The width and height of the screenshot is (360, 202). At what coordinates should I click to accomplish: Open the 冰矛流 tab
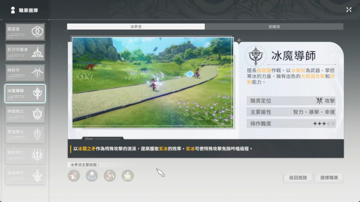(x=136, y=27)
